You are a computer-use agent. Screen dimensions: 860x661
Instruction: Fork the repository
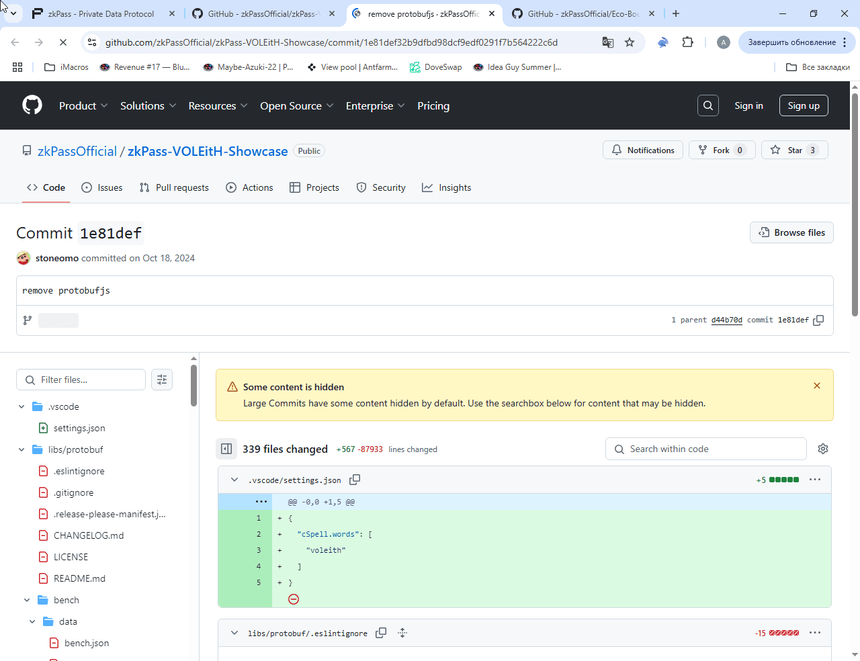point(722,150)
